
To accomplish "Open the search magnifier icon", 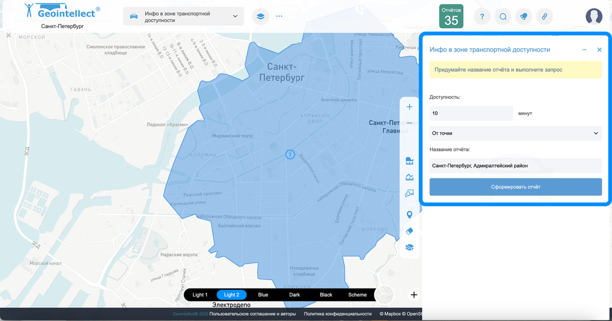I will (x=503, y=16).
